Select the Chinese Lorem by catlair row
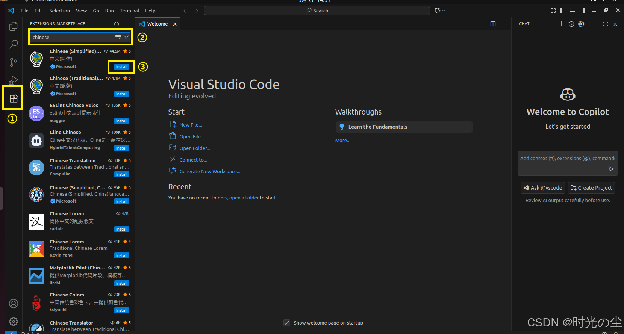624x334 pixels. tap(79, 222)
